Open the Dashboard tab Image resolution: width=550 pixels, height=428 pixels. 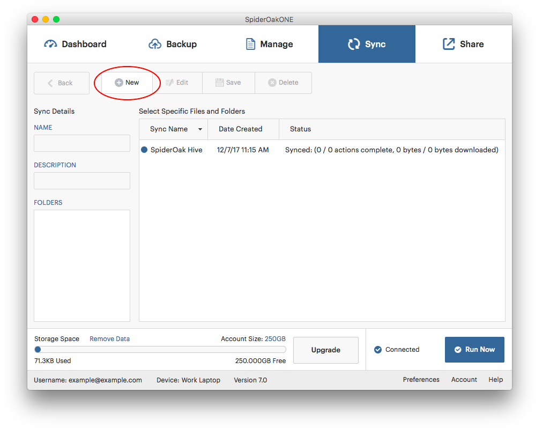(76, 44)
